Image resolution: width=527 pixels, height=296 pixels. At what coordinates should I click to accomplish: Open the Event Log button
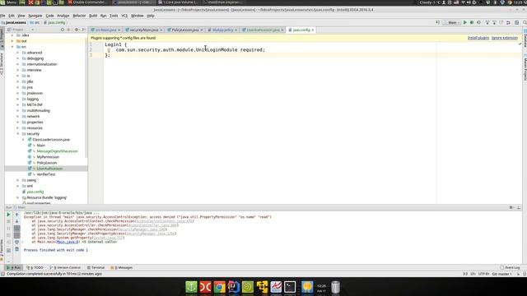click(511, 267)
